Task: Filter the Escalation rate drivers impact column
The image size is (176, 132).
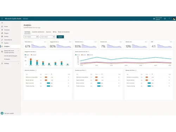Action: (102, 74)
